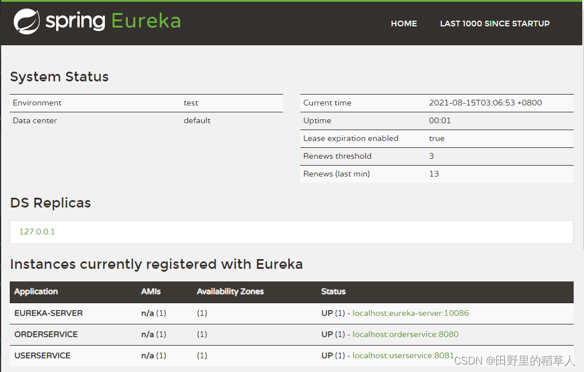
Task: Select the Renews (last min) label
Action: pyautogui.click(x=336, y=174)
